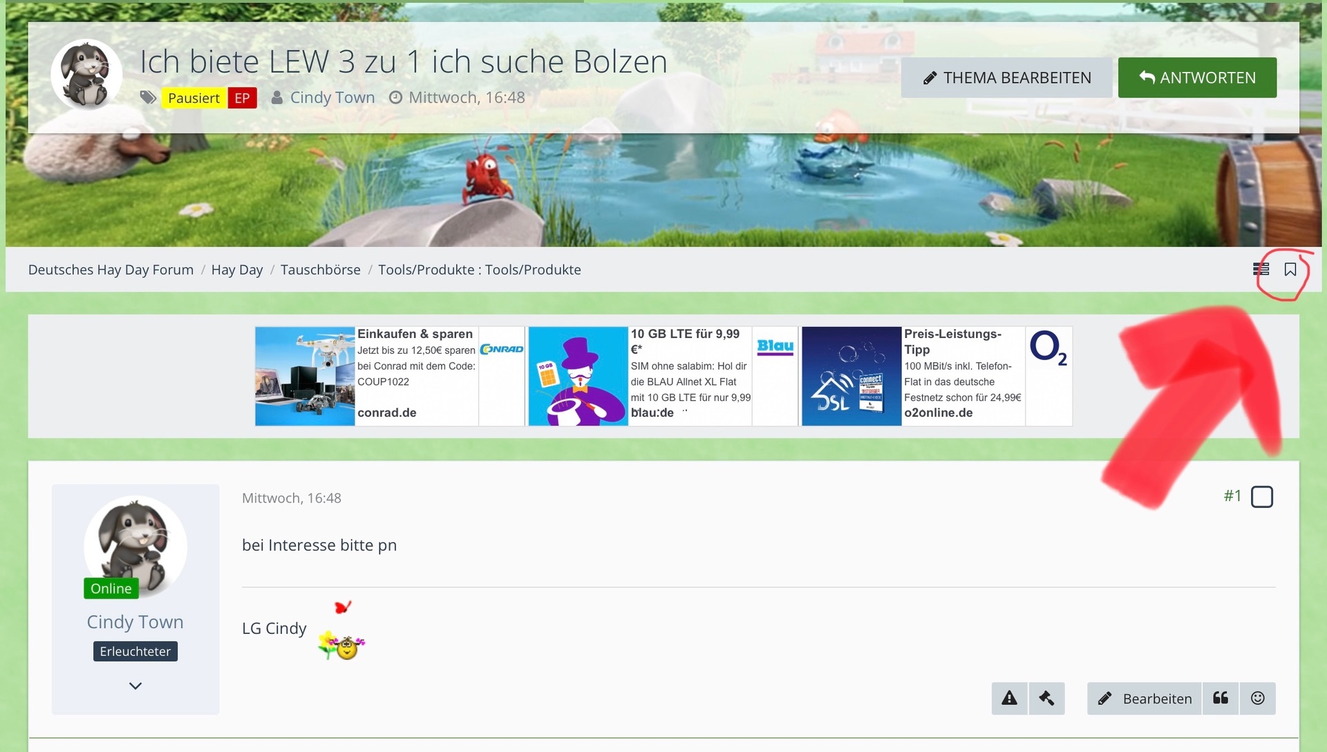Open the Tauschbörse breadcrumb
1327x752 pixels.
[x=320, y=270]
